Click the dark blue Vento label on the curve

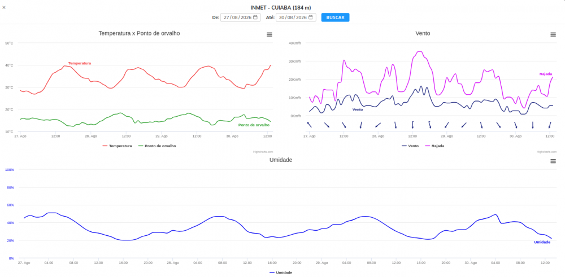(x=358, y=109)
